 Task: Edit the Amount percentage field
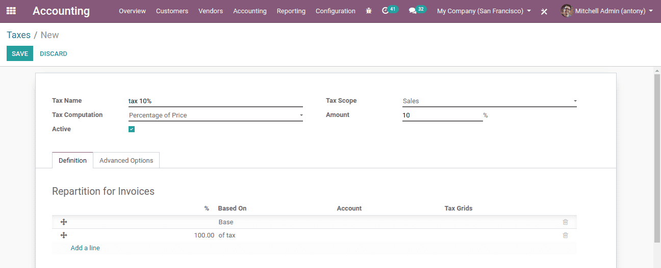pyautogui.click(x=443, y=115)
